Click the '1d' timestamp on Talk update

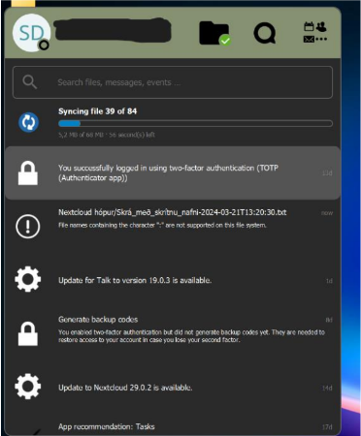[329, 281]
